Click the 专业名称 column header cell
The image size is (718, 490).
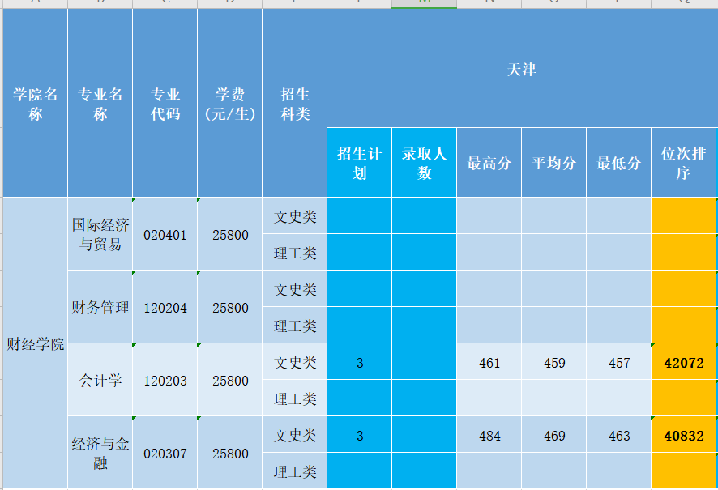(100, 104)
